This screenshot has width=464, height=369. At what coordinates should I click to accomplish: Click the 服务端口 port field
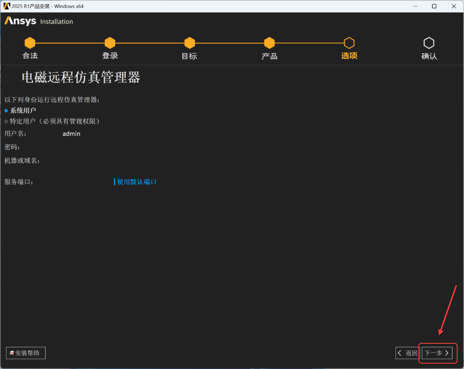(x=86, y=182)
